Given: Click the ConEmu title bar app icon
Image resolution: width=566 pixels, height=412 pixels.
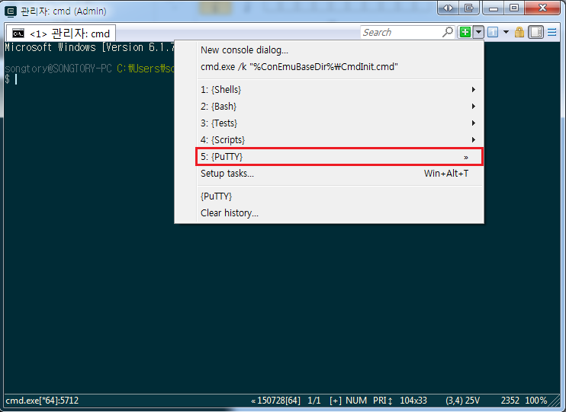Looking at the screenshot, I should click(x=11, y=11).
